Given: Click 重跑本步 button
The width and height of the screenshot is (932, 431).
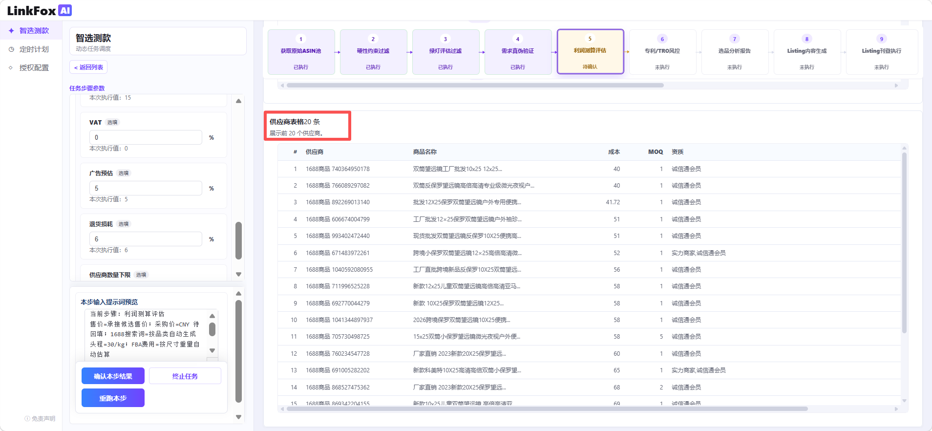Looking at the screenshot, I should [113, 398].
